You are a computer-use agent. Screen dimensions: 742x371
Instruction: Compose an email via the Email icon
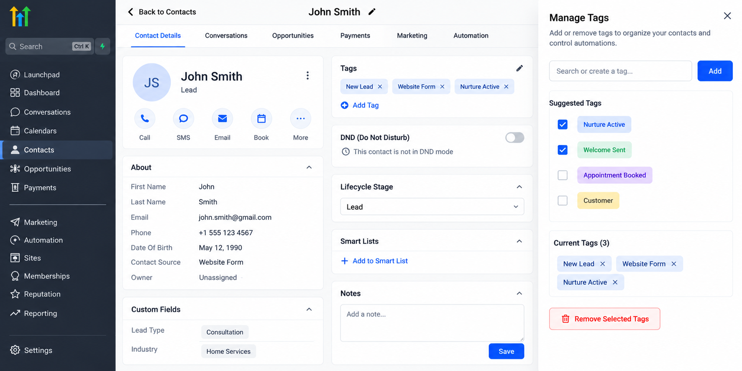(223, 119)
